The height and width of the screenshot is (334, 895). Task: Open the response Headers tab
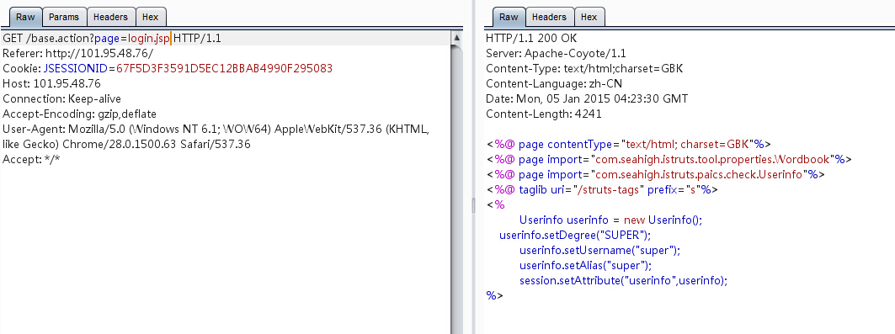pos(549,17)
